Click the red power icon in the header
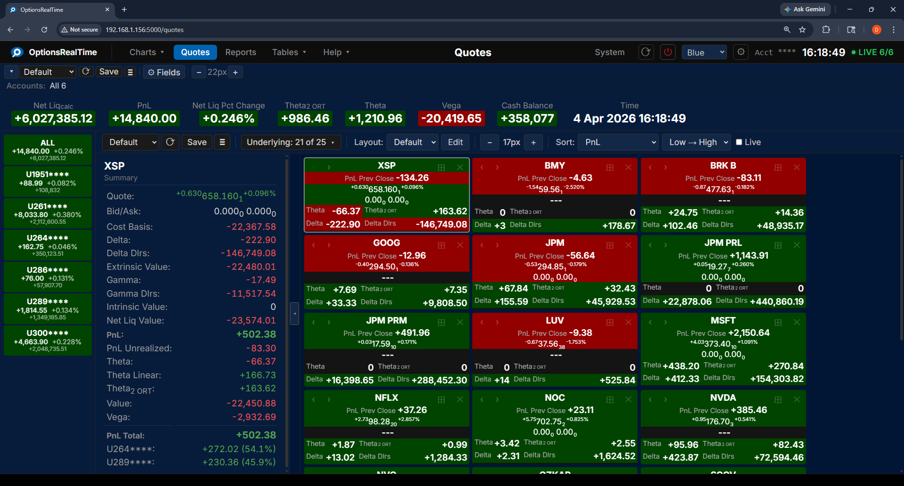Image resolution: width=904 pixels, height=486 pixels. click(x=668, y=52)
